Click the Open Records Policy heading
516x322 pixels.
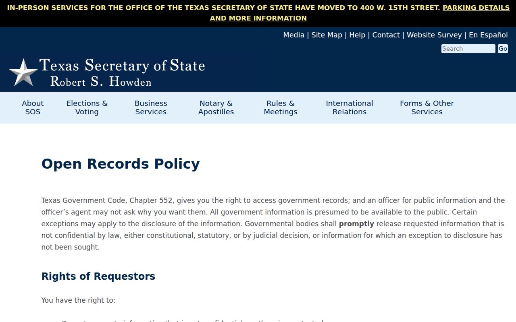tap(121, 164)
